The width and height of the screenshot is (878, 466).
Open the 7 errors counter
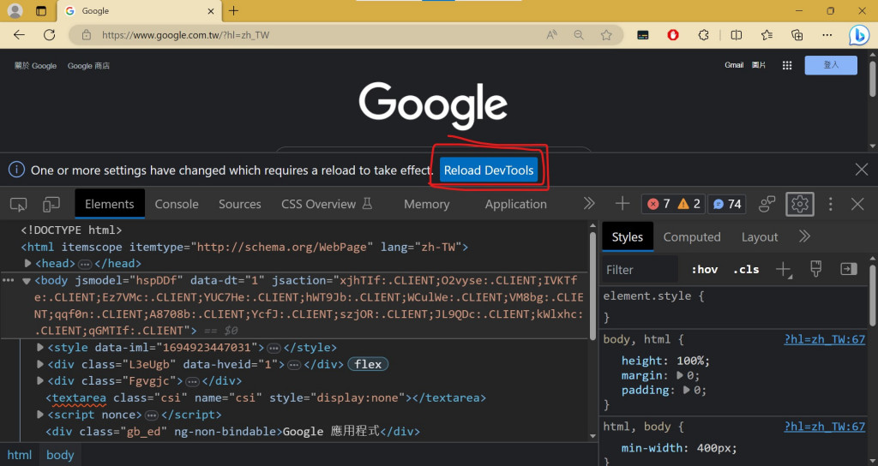point(658,204)
